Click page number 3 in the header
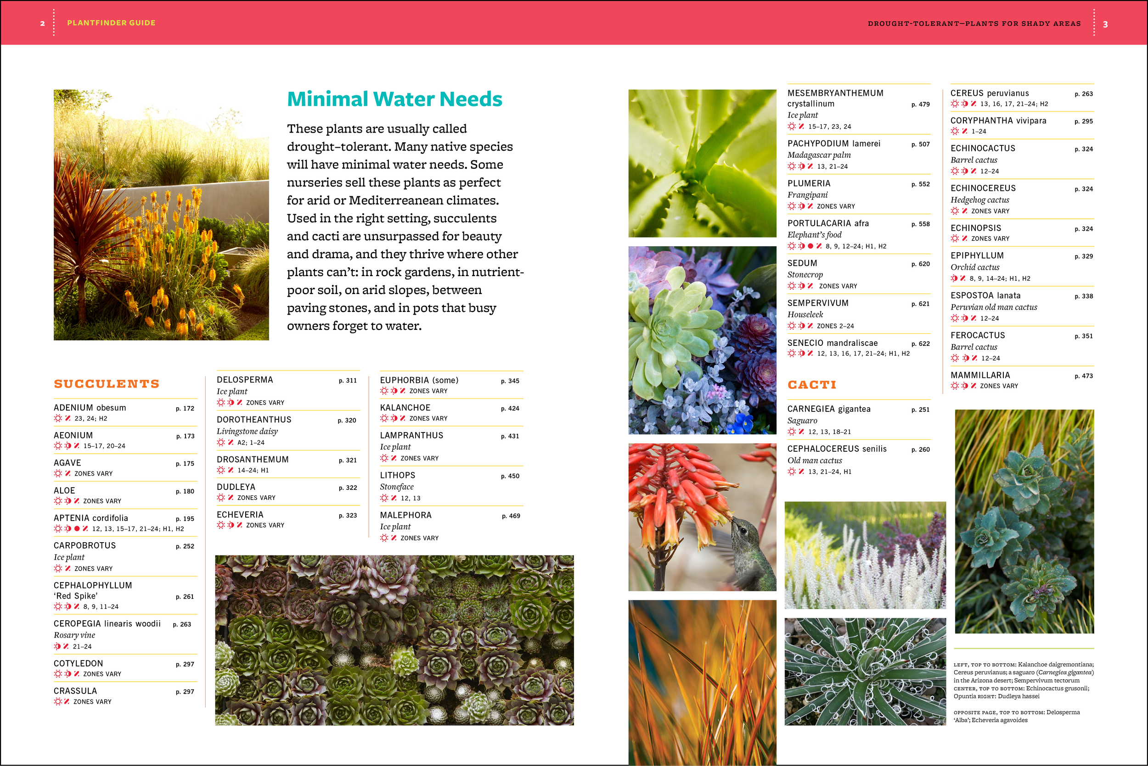This screenshot has height=766, width=1148. coord(1105,24)
